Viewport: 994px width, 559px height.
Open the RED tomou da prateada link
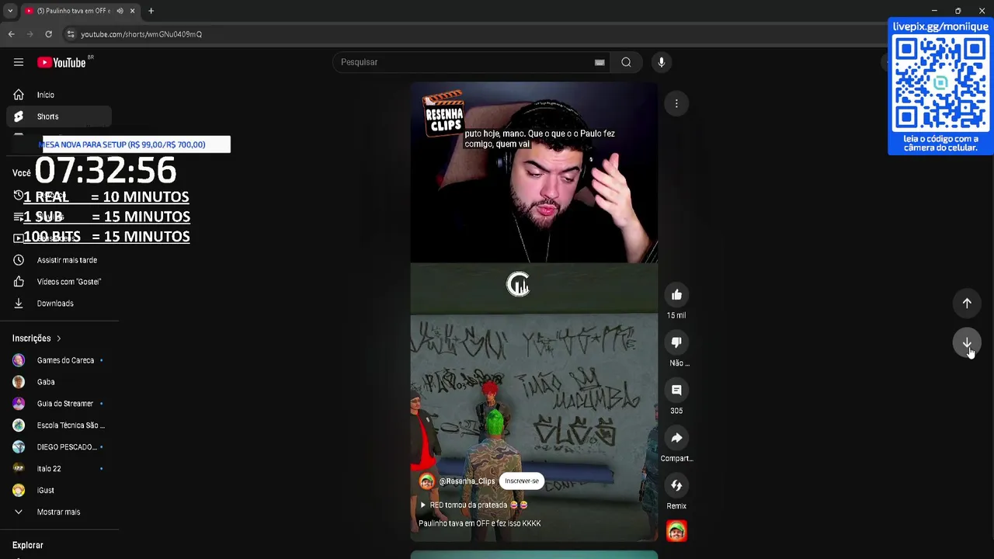tap(474, 505)
